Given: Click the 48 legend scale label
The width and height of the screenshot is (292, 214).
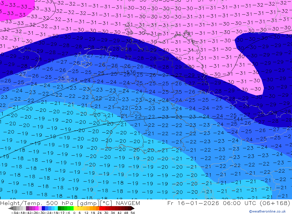Looking at the screenshot, I should pos(126,213).
